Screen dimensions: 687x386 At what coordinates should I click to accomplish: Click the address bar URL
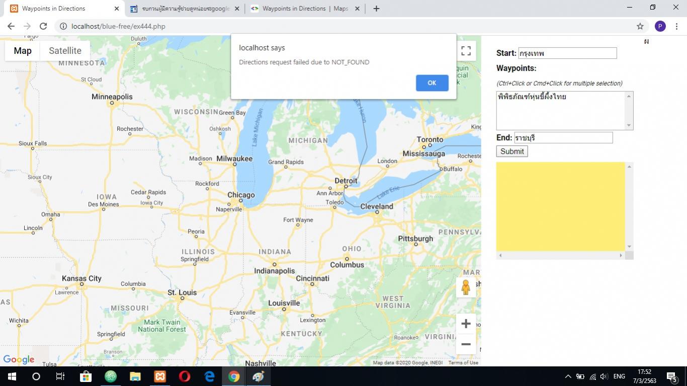point(118,26)
